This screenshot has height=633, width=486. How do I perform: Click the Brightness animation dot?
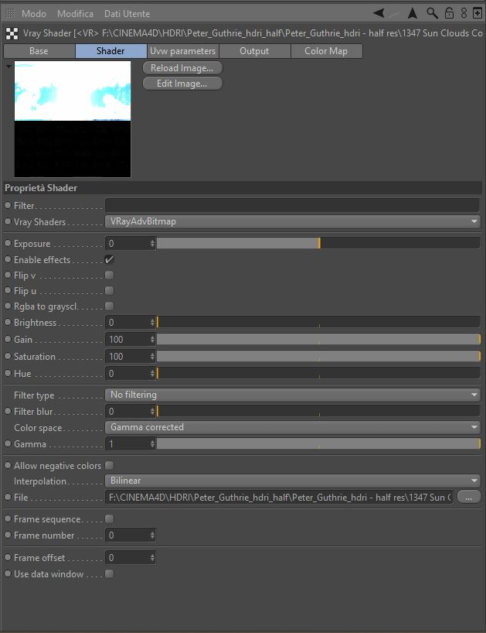pyautogui.click(x=8, y=322)
